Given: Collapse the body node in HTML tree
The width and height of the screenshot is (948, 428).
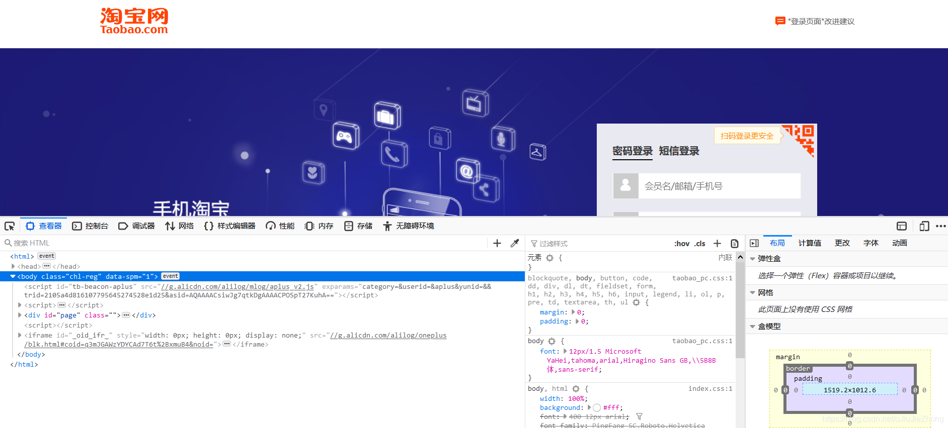Looking at the screenshot, I should tap(13, 276).
